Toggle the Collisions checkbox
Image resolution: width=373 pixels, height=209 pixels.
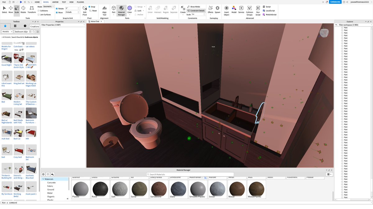click(39, 11)
